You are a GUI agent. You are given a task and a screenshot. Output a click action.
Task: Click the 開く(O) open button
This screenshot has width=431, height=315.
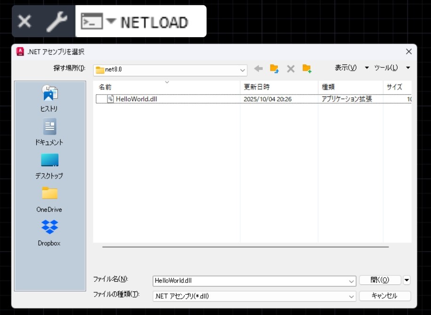(x=380, y=280)
